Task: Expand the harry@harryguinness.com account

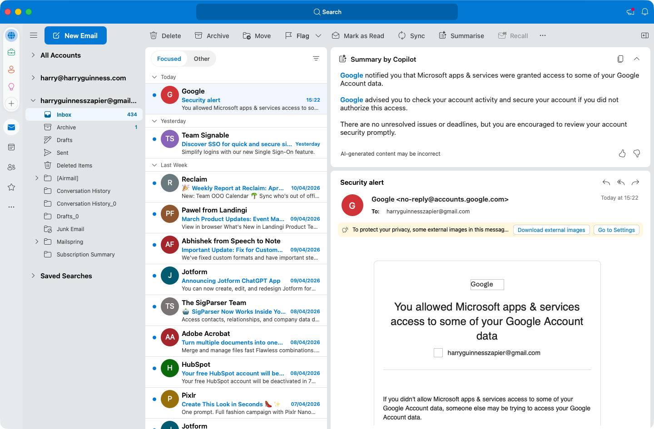Action: coord(33,78)
